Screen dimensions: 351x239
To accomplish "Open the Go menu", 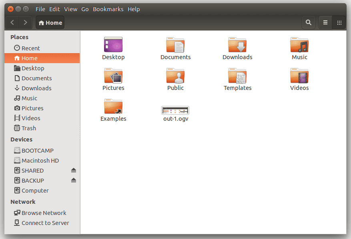I will [x=85, y=9].
